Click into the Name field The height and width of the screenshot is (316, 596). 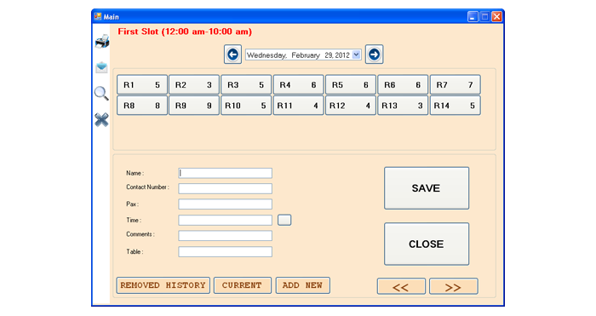click(225, 173)
